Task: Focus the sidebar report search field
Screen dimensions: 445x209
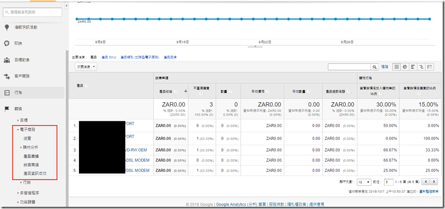Action: (32, 12)
